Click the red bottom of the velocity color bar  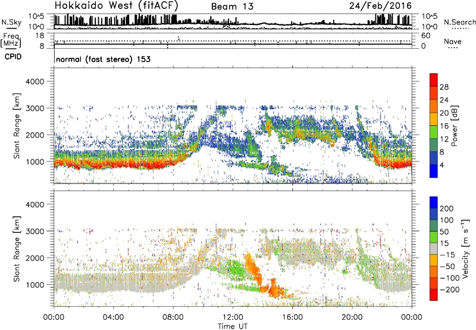click(x=434, y=295)
